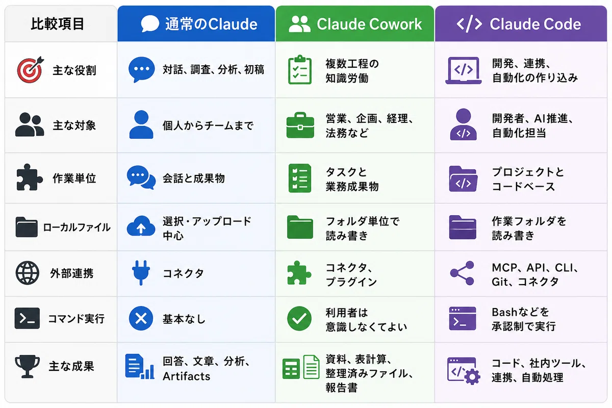Image resolution: width=612 pixels, height=408 pixels.
Task: Click the purple terminal window icon beside Bashなどを承認制で実行
Action: (x=463, y=319)
